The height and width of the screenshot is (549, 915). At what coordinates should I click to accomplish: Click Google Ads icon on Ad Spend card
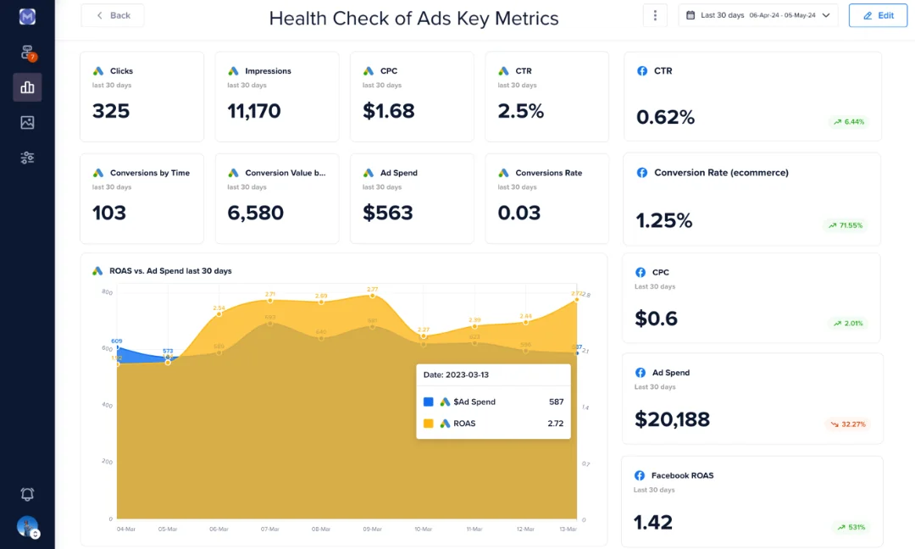[x=369, y=173]
